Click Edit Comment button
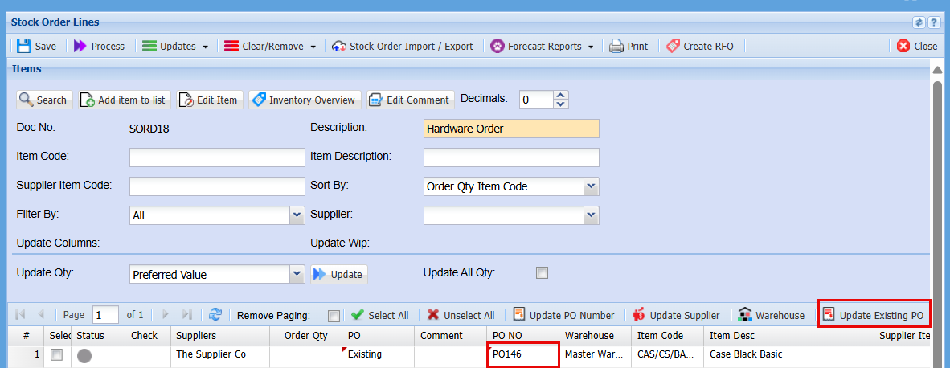Viewport: 950px width, 368px height. (x=410, y=100)
